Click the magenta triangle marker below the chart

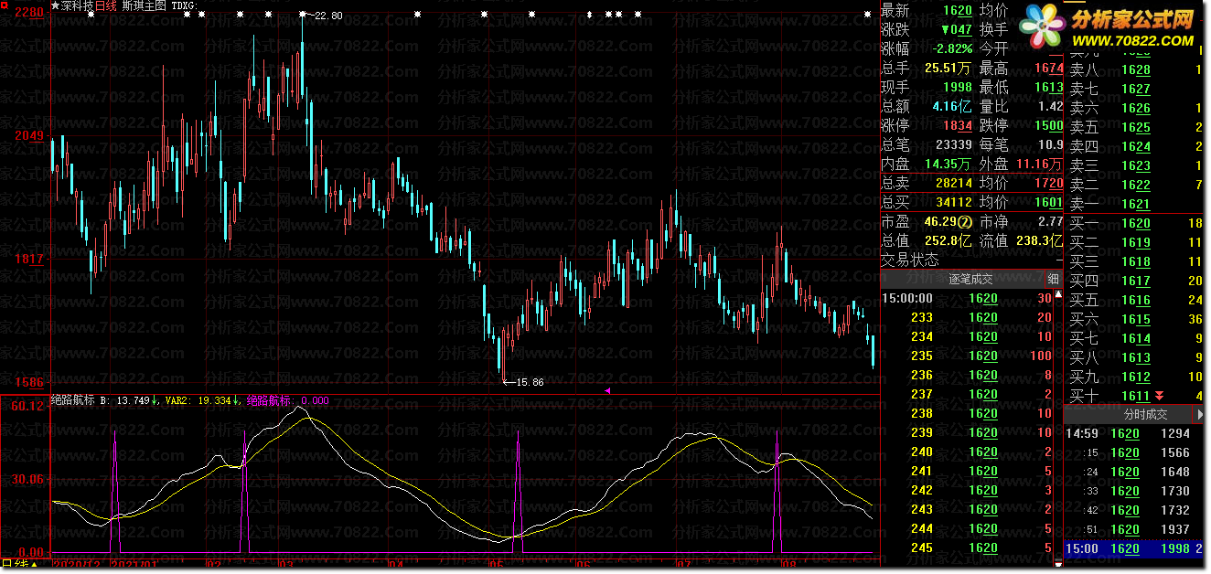(x=608, y=390)
